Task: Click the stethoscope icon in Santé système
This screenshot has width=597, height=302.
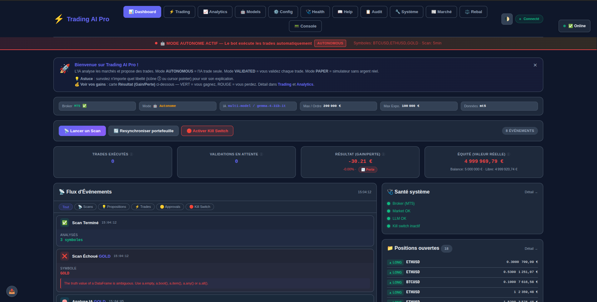Action: click(390, 192)
